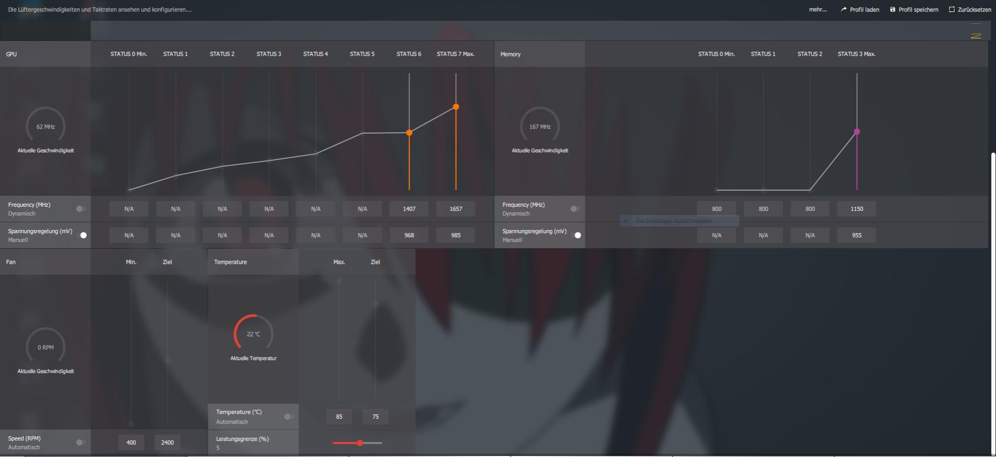Click the fan Min. vertical slider handle

click(131, 423)
